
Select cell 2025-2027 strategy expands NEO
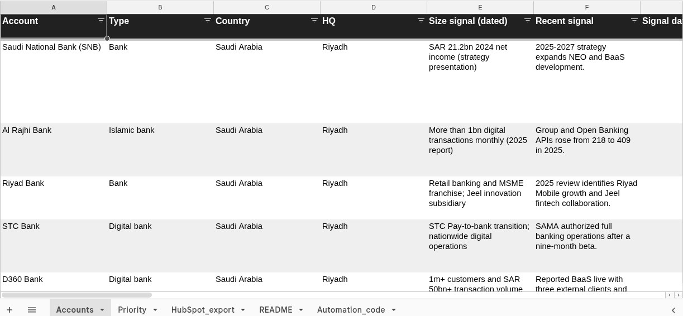click(x=587, y=82)
